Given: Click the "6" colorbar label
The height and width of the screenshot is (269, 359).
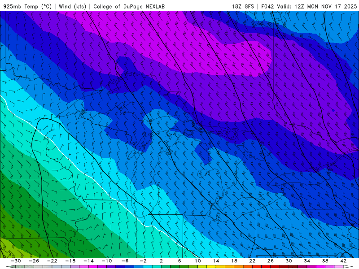Looking at the screenshot, I should 179,261.
